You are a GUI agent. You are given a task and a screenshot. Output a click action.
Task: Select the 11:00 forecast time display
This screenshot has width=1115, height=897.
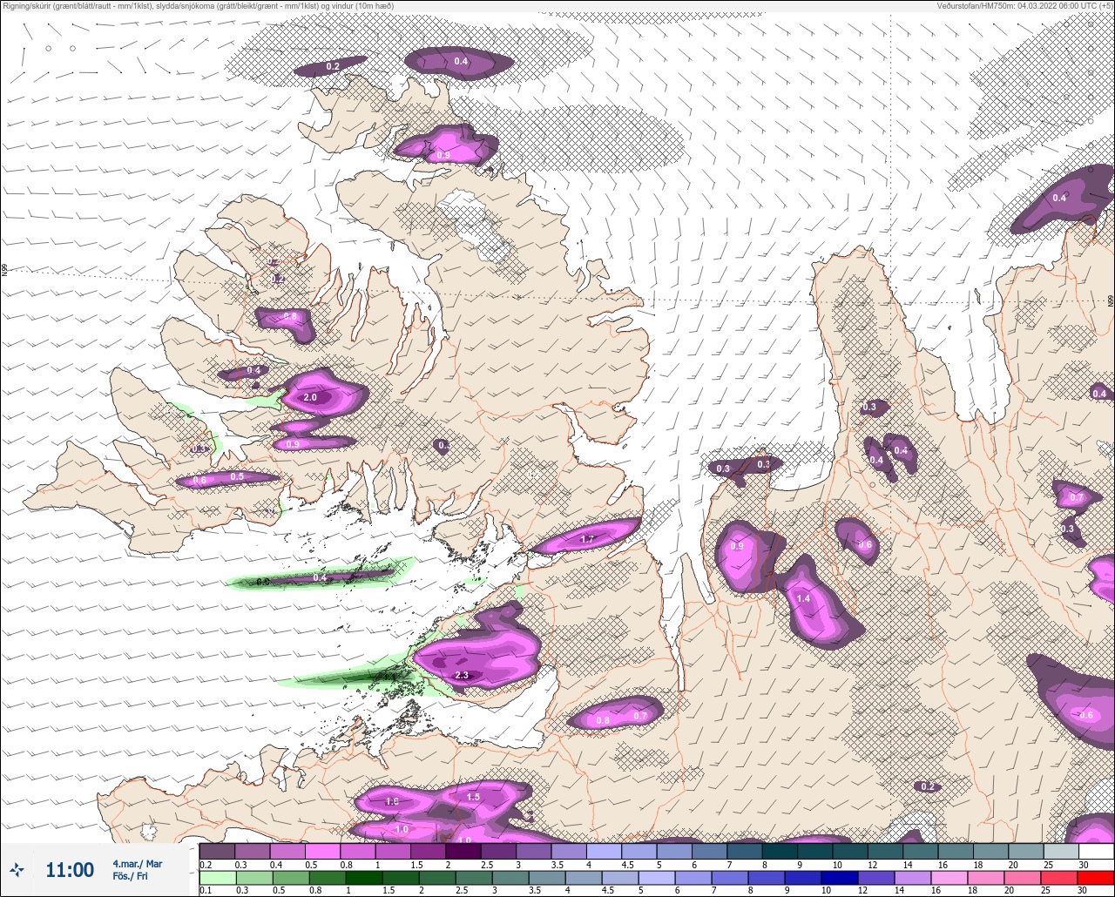coord(70,869)
